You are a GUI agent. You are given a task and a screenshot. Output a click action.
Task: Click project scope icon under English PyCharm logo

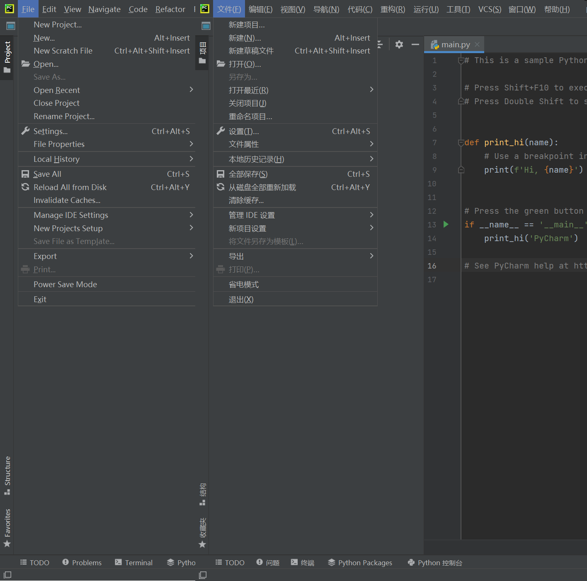[x=11, y=26]
